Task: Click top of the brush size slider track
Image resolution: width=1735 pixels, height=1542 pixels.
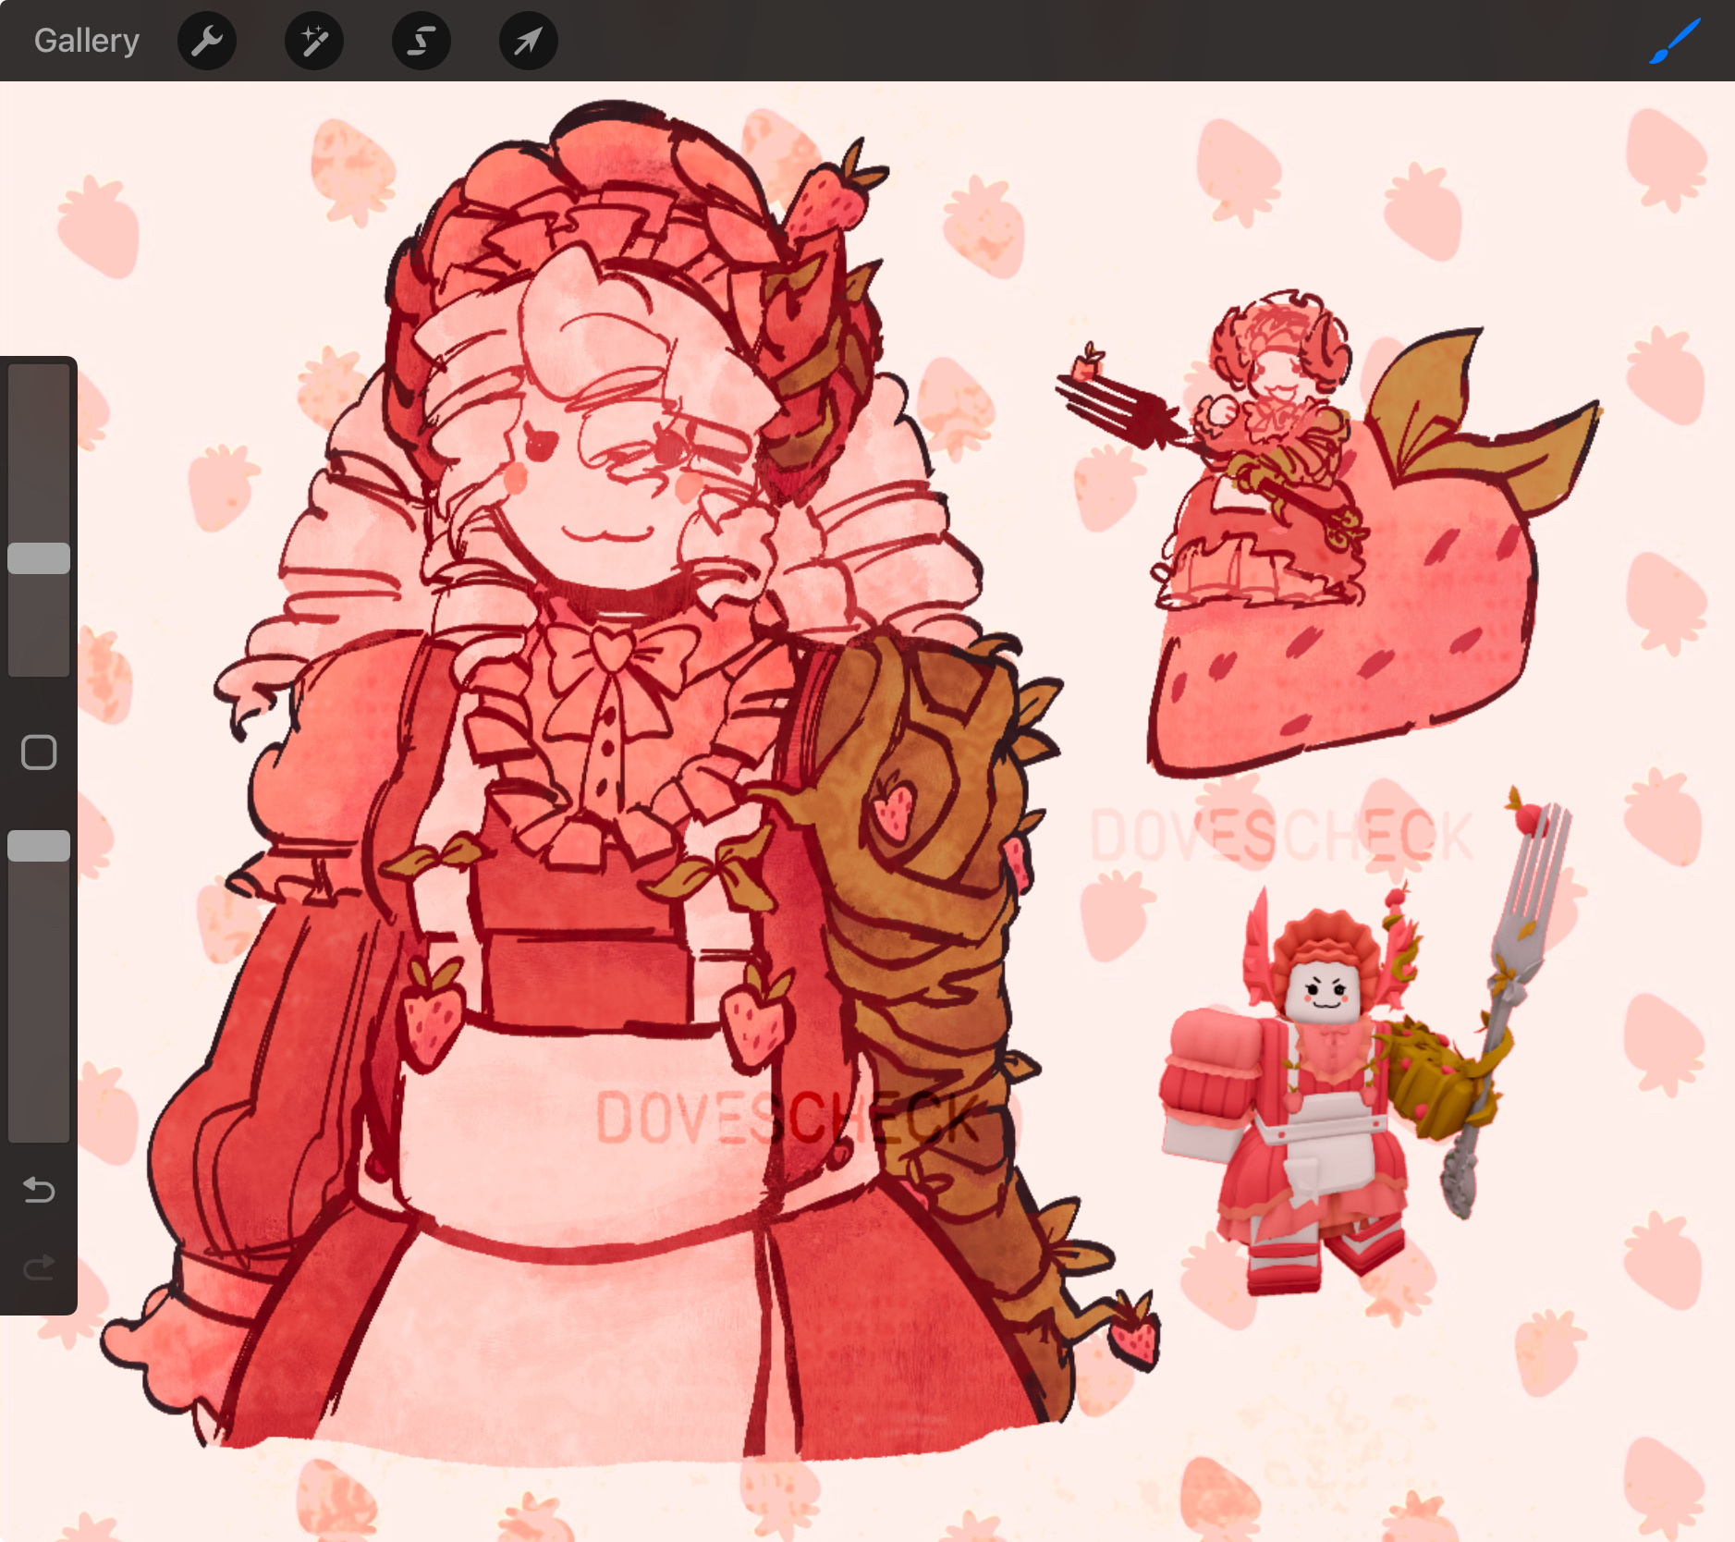Action: 39,379
